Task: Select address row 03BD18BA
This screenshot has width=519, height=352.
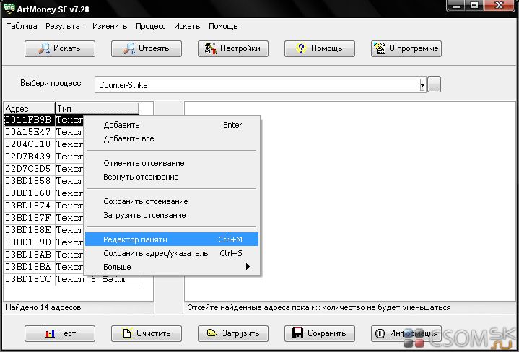Action: [x=28, y=267]
